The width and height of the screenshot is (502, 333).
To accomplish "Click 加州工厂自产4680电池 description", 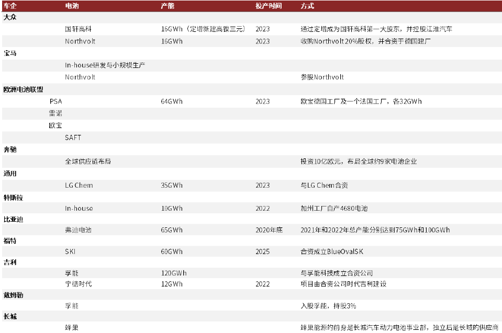I will pos(334,209).
